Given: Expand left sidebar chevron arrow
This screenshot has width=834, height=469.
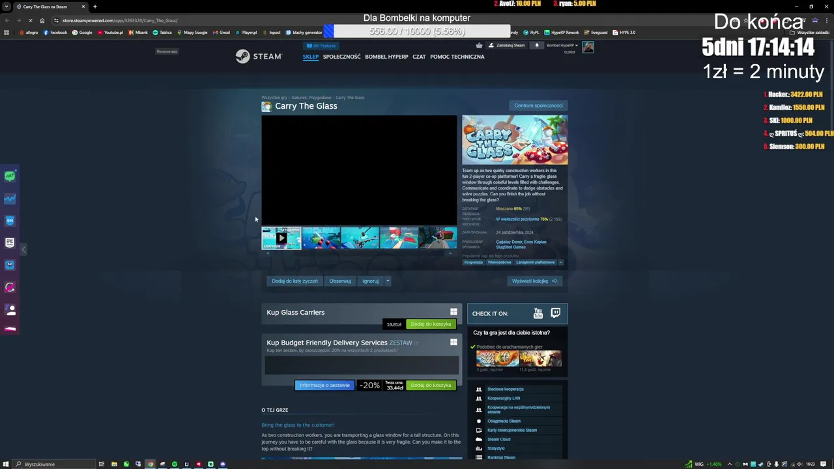Looking at the screenshot, I should click(x=23, y=249).
